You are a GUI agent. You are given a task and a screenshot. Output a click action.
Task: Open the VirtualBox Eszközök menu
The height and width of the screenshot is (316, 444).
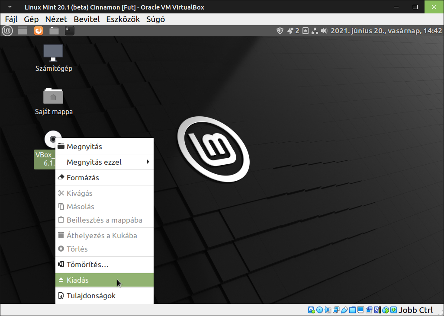[x=123, y=19]
